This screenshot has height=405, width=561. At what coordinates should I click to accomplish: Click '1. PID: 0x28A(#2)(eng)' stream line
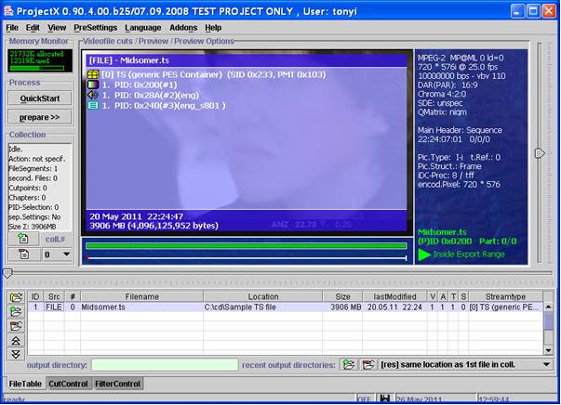click(151, 95)
